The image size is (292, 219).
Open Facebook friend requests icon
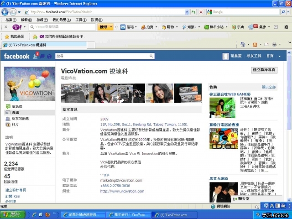pyautogui.click(x=36, y=56)
